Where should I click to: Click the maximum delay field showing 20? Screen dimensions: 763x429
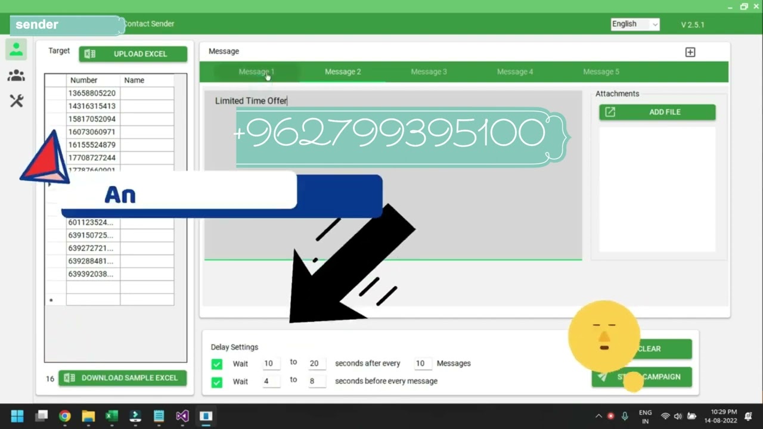point(317,363)
